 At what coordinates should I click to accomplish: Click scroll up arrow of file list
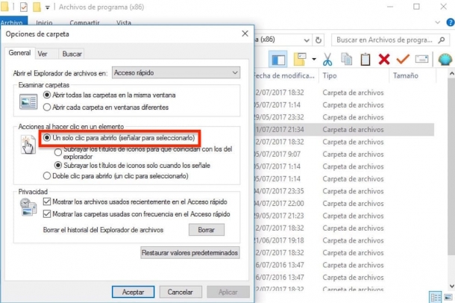451,74
